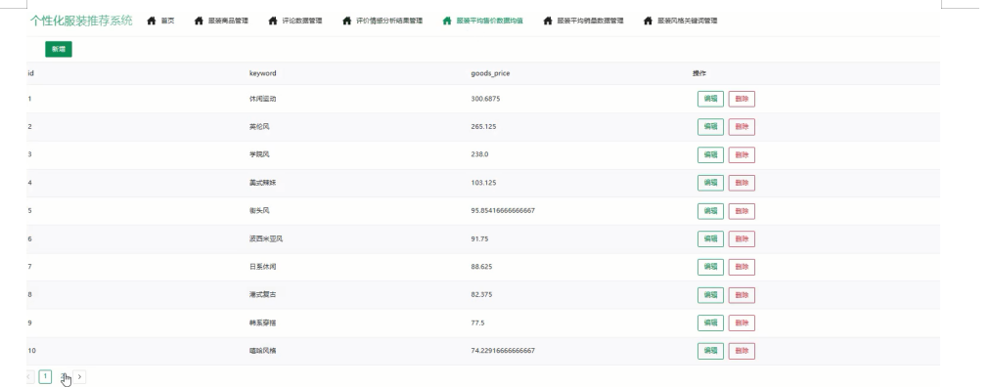
Task: Click the green house icon of the active menu
Action: [x=447, y=21]
